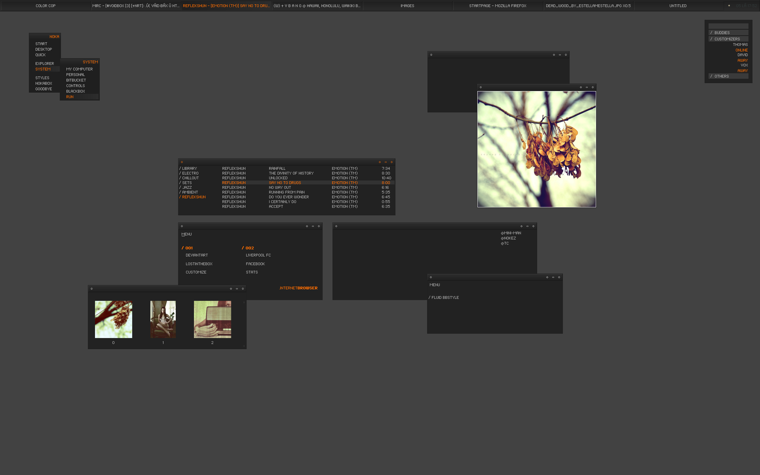Select the / REFLEKSHUN playlist

tap(192, 197)
